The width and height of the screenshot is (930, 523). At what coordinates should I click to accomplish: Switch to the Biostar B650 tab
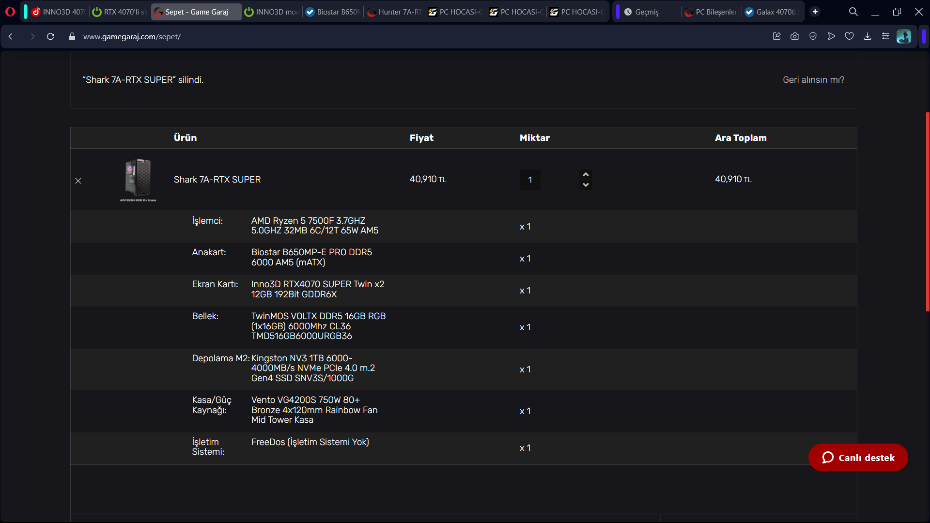point(333,12)
